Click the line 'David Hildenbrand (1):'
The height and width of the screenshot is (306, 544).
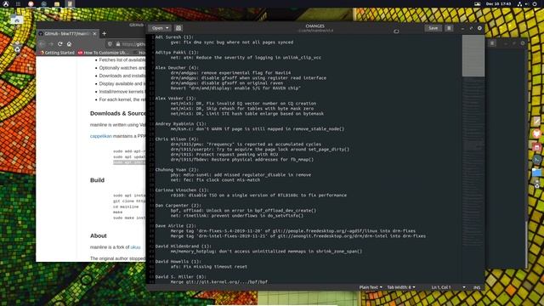pyautogui.click(x=184, y=246)
